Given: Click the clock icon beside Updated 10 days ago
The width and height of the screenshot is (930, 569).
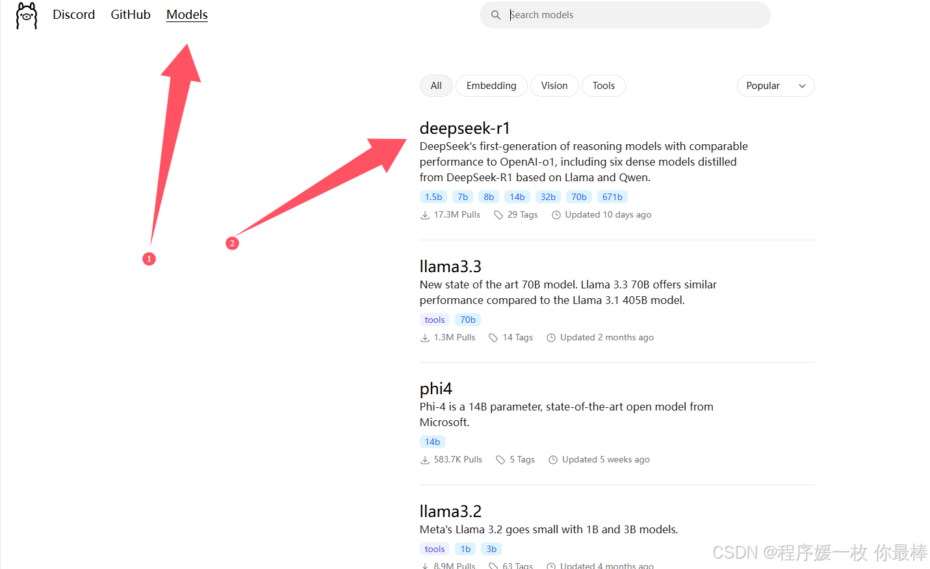Looking at the screenshot, I should 556,215.
